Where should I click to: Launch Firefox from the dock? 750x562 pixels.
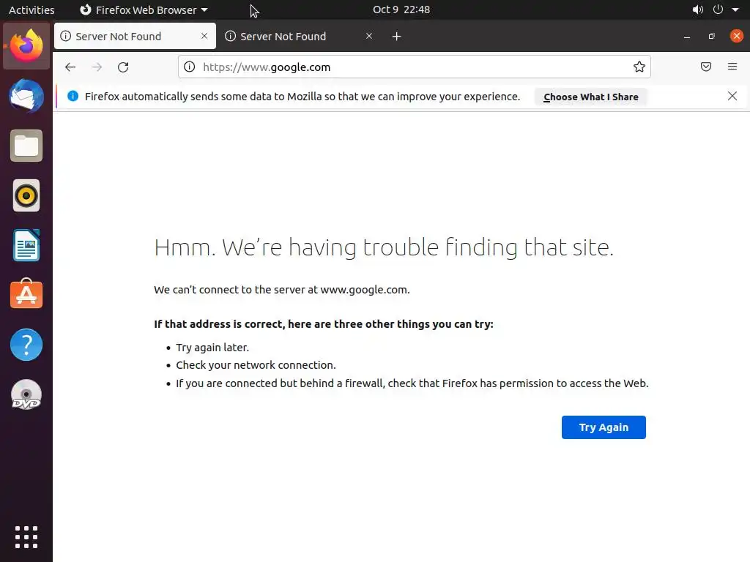[26, 46]
